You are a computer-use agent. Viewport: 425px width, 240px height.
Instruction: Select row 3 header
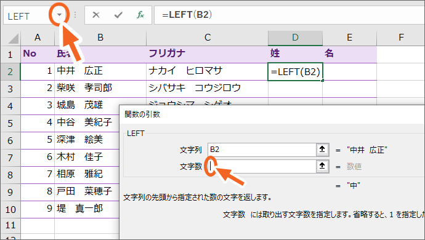click(10, 89)
